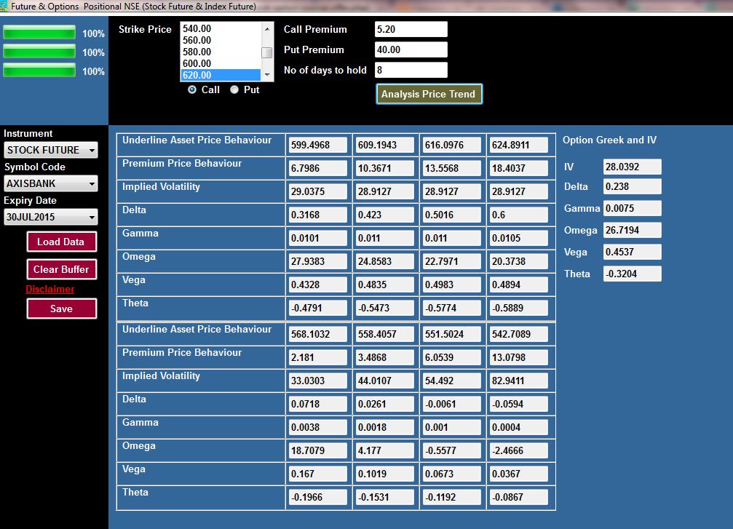Open the Expiry Date dropdown showing 30JUL2015
Image resolution: width=733 pixels, height=529 pixels.
(x=50, y=217)
